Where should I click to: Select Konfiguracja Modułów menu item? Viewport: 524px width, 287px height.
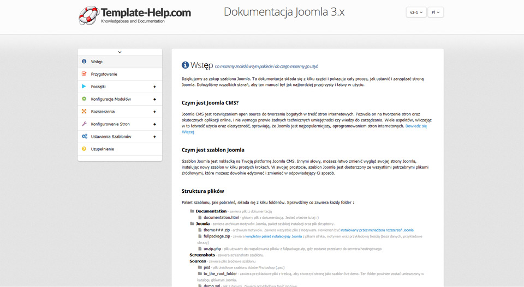[120, 99]
